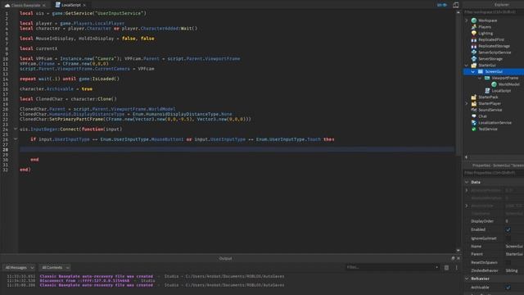Select the LocalScript editor tab
The height and width of the screenshot is (295, 524).
(x=71, y=5)
